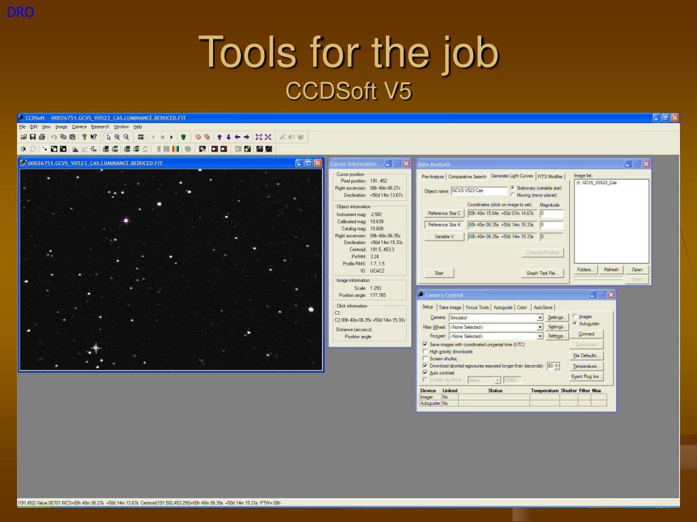Image resolution: width=697 pixels, height=522 pixels.
Task: Select Stationary (variable star) radio button
Action: (x=513, y=188)
